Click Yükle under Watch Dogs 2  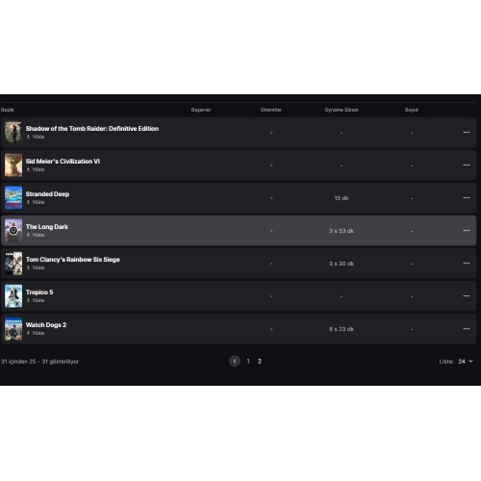click(36, 333)
